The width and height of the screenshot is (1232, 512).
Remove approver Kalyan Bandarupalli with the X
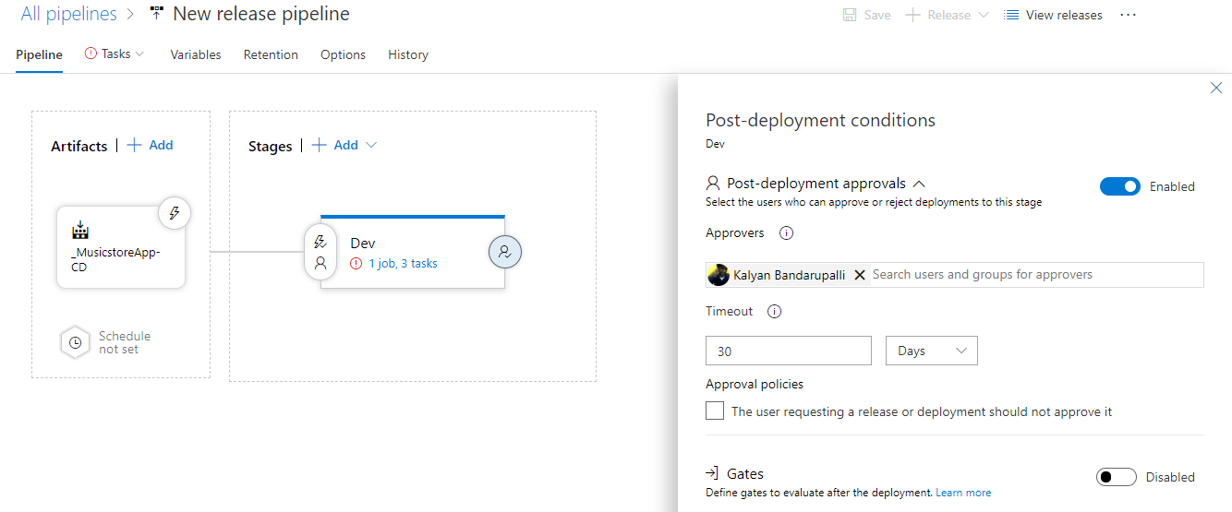click(x=860, y=275)
